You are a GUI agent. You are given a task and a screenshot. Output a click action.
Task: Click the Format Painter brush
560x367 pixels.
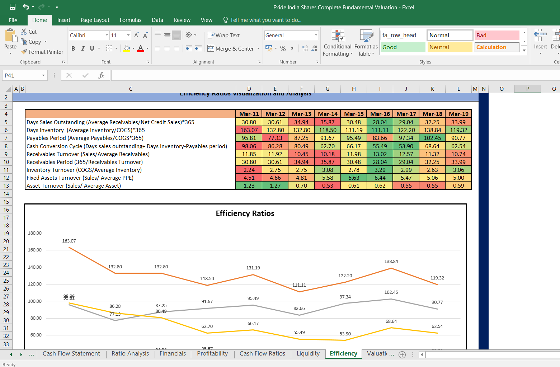(24, 52)
